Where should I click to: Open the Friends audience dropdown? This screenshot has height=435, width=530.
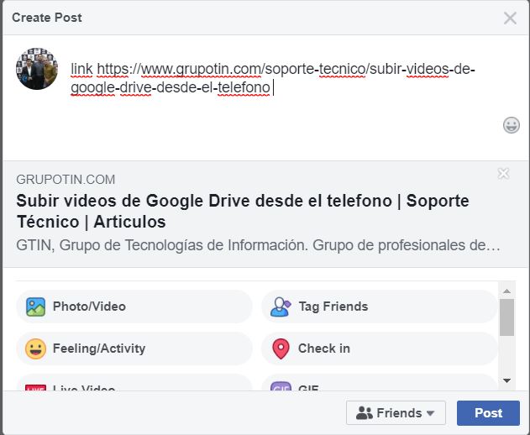396,413
